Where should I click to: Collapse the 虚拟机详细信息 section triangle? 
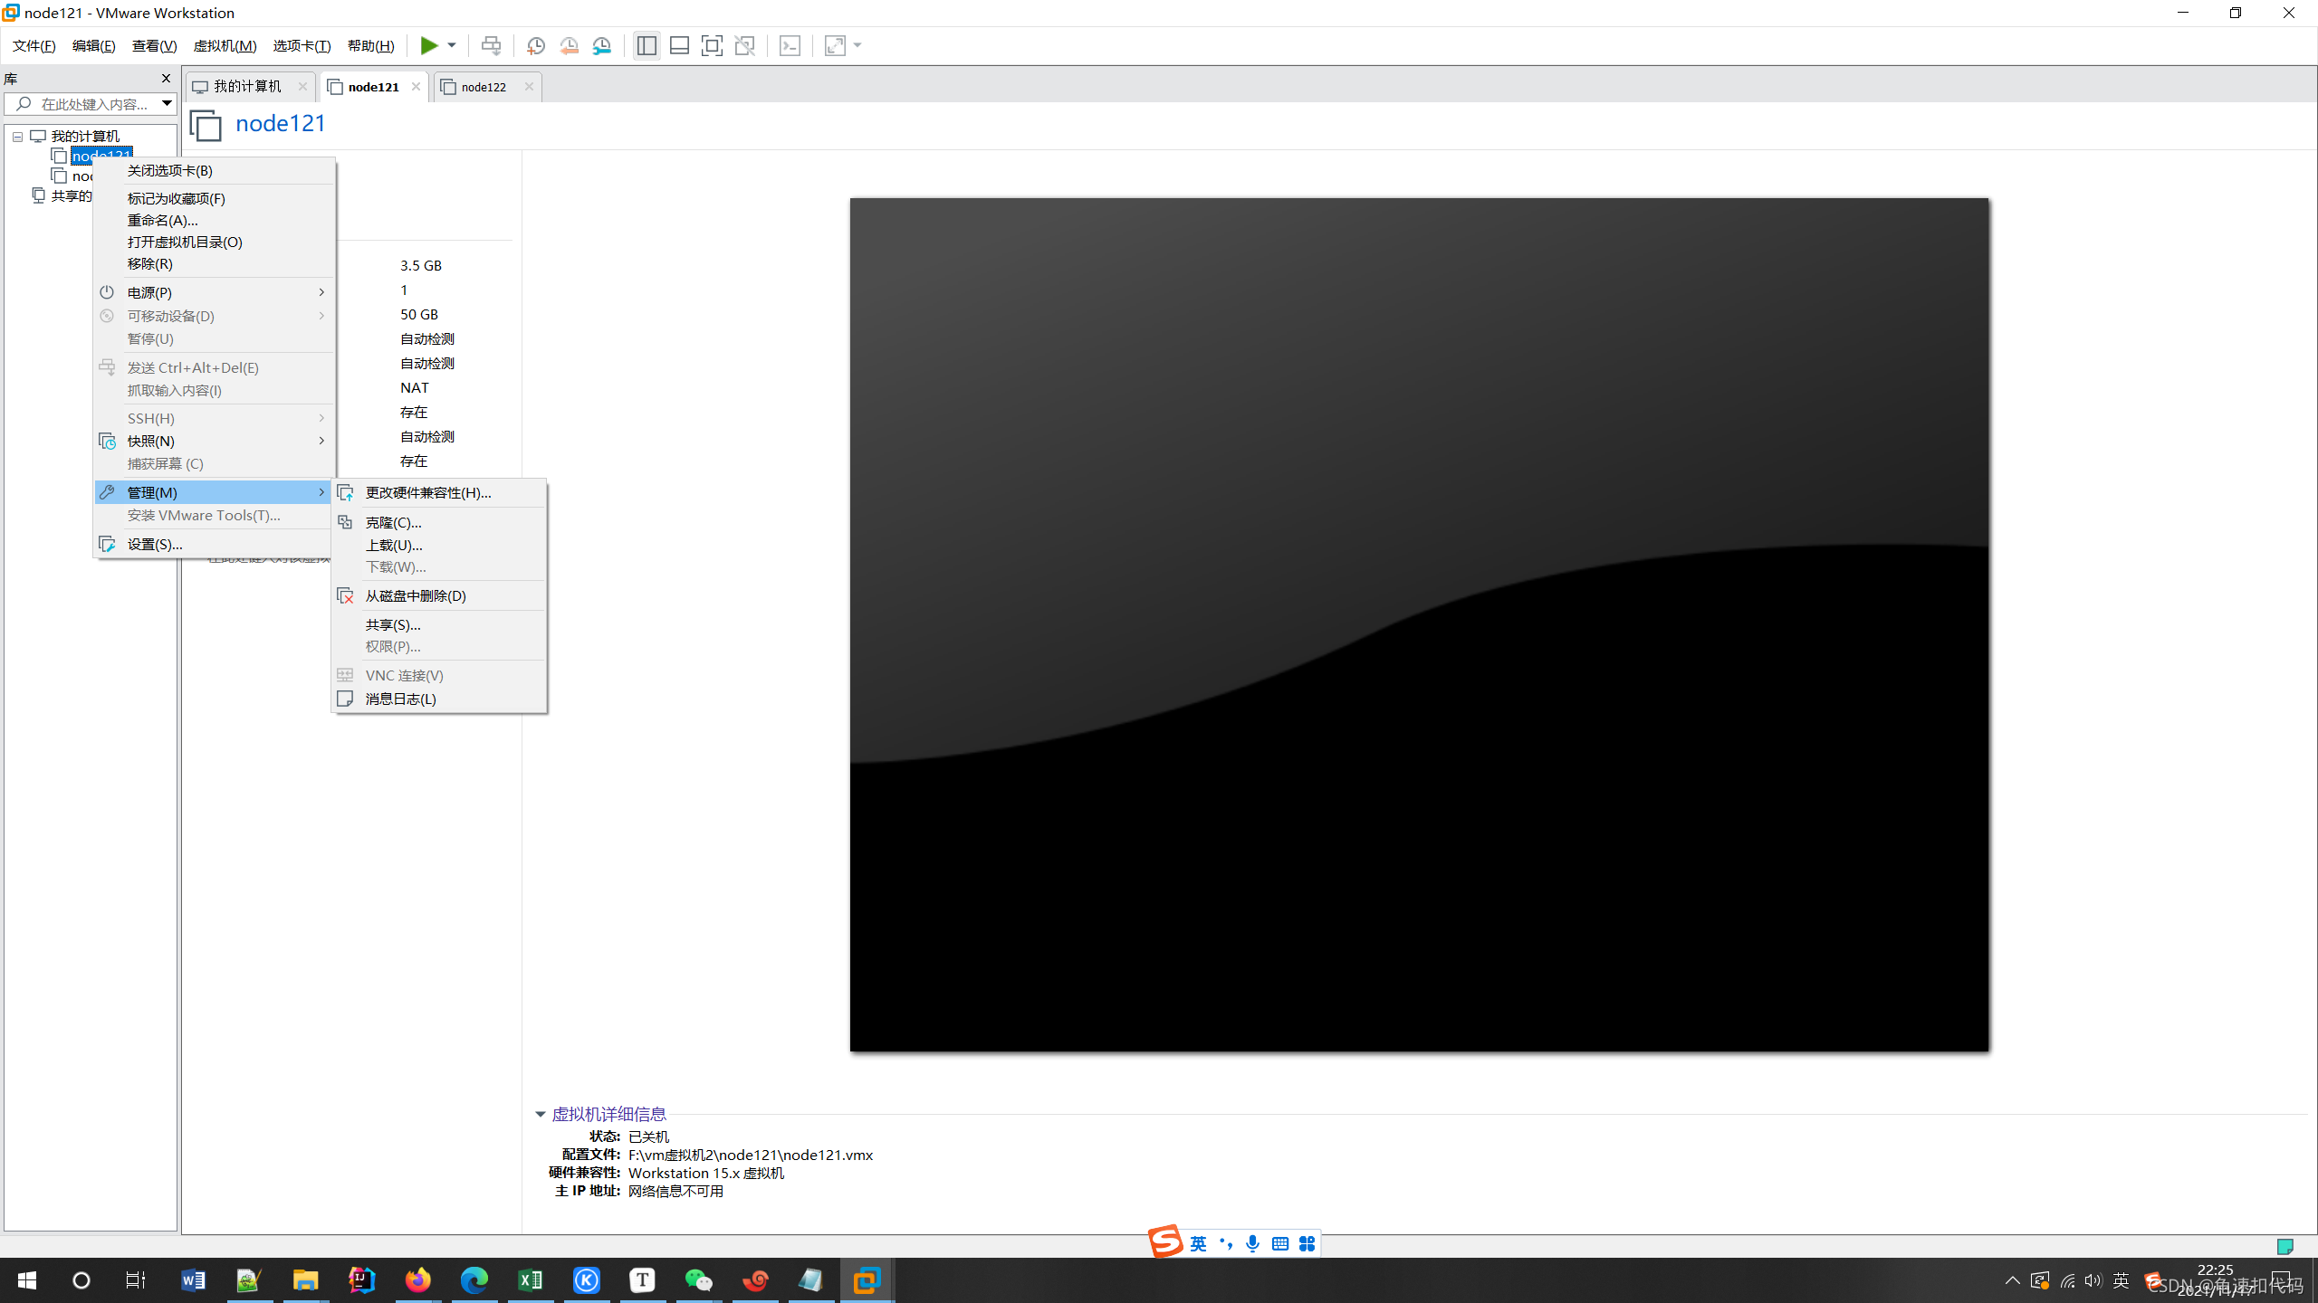pyautogui.click(x=541, y=1114)
